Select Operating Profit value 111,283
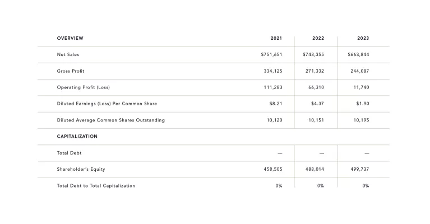 [273, 87]
